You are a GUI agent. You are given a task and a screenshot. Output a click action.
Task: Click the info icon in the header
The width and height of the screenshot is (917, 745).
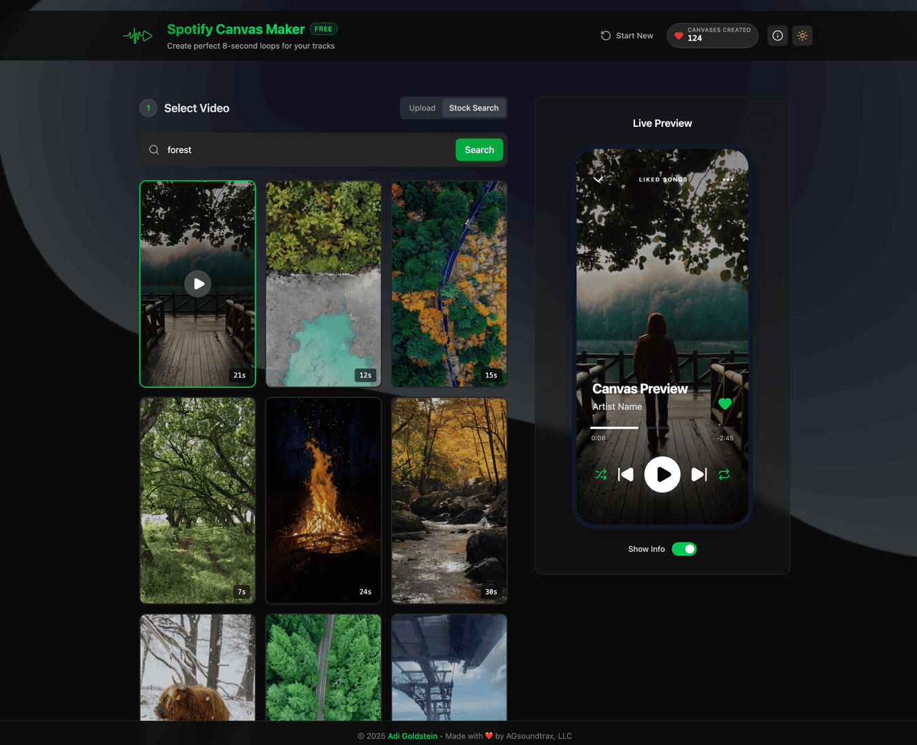coord(778,36)
